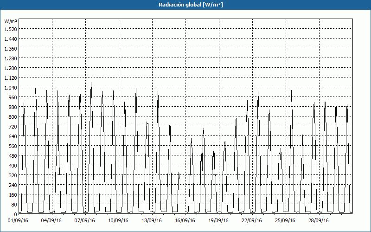Click the 1.200 y-axis value
Screen dimensions: 371x232
(11, 68)
